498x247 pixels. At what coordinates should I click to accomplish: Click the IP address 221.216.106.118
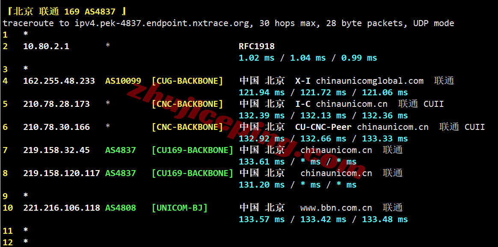61,208
